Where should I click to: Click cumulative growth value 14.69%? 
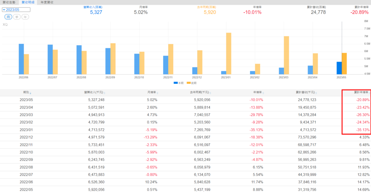(x=363, y=189)
